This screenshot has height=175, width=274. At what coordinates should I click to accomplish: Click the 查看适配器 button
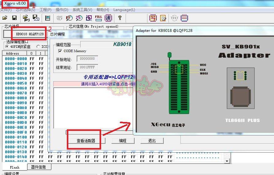[x=86, y=141]
